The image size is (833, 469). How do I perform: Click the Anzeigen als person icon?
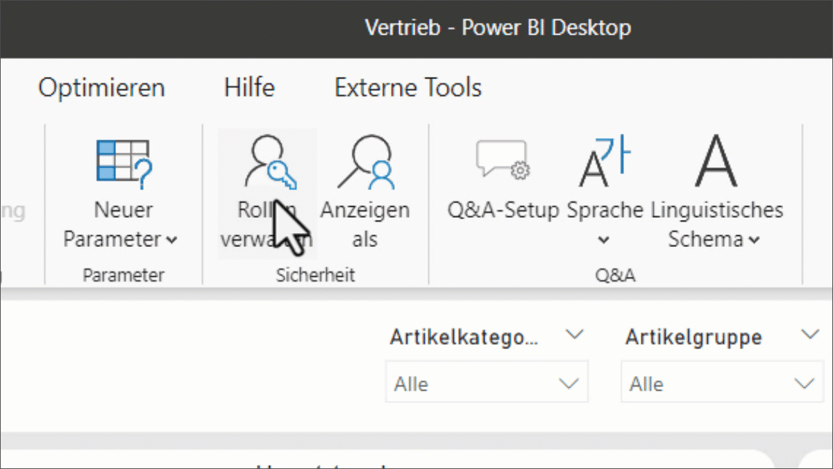point(365,163)
